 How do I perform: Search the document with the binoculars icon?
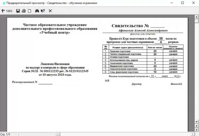(x=37, y=11)
